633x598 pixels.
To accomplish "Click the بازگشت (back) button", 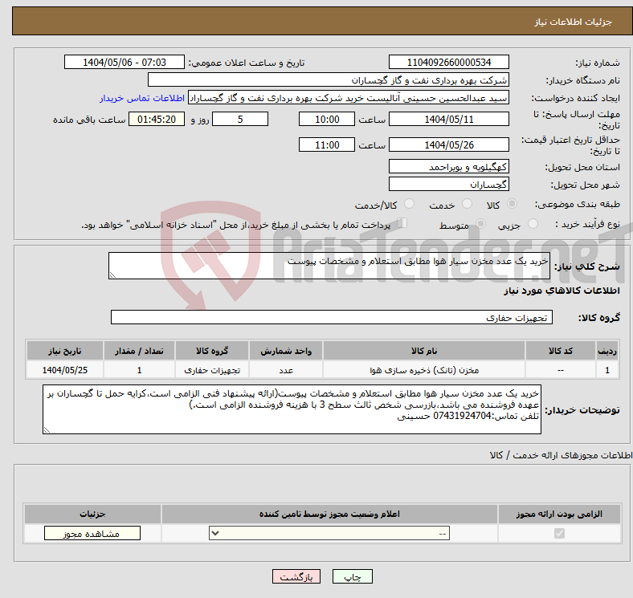I will pyautogui.click(x=296, y=577).
